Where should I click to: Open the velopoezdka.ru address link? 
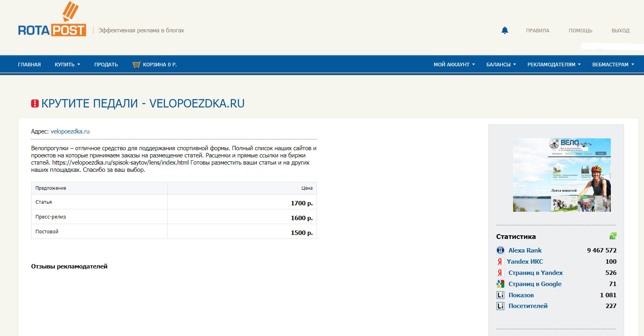point(70,131)
